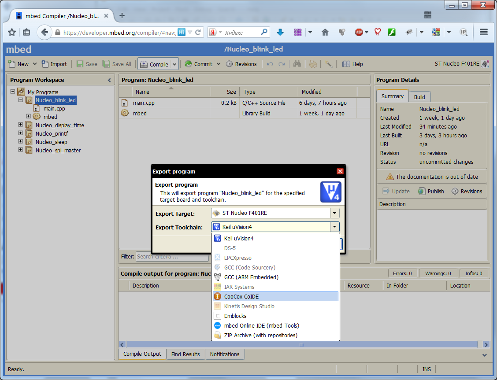Switch to the Build tab in Program Details
The width and height of the screenshot is (497, 380).
[x=419, y=96]
